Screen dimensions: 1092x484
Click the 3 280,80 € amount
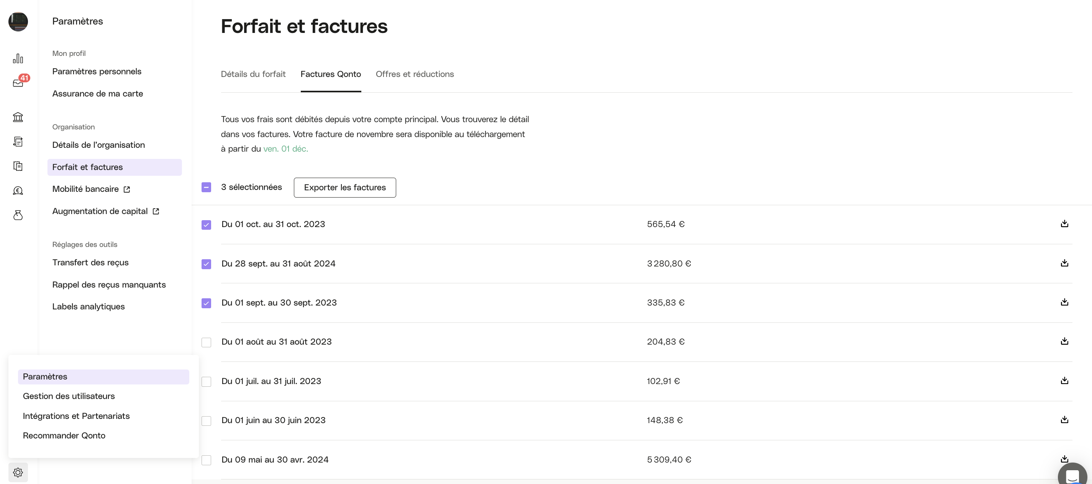coord(669,263)
